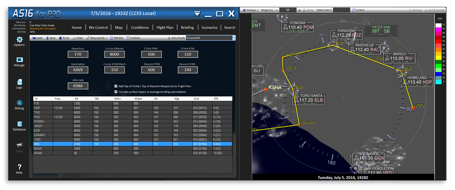Click the Cruise KTAS/Mach field 150
The width and height of the screenshot is (455, 190).
[114, 70]
